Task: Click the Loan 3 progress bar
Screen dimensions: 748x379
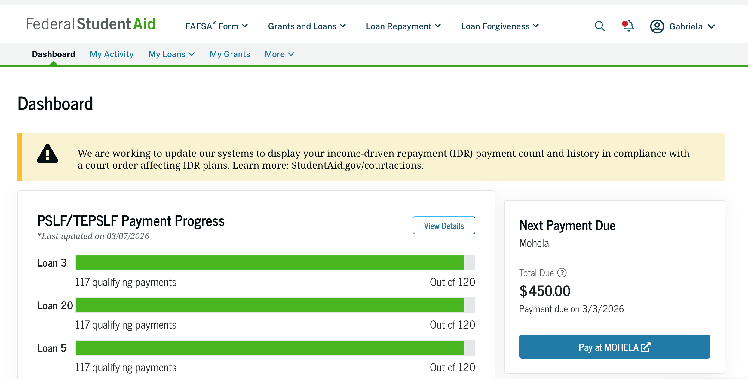Action: (x=275, y=262)
